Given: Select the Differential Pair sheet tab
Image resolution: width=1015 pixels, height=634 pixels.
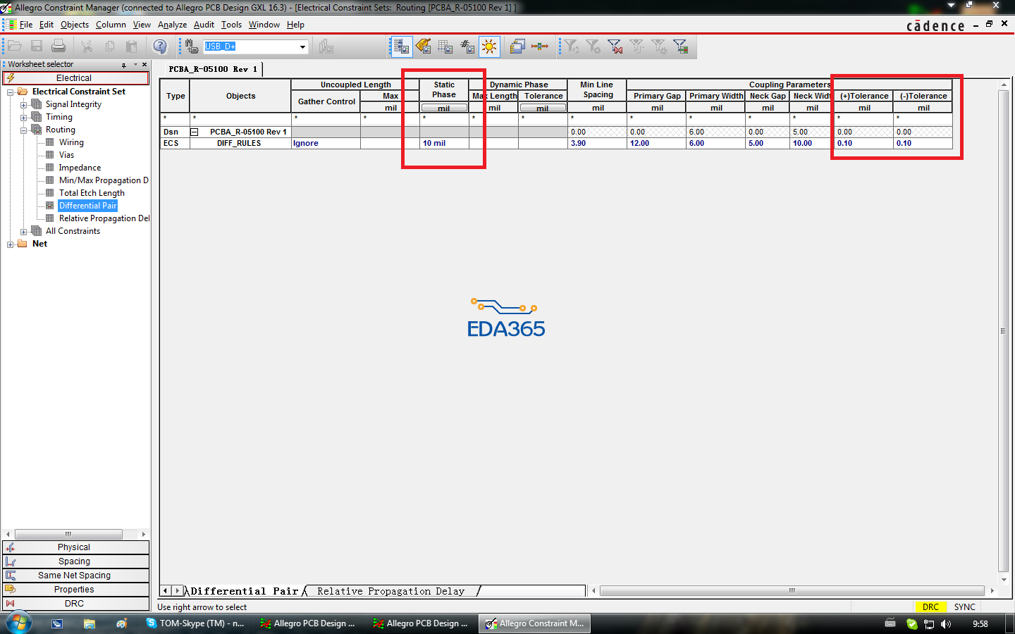Looking at the screenshot, I should (x=244, y=591).
